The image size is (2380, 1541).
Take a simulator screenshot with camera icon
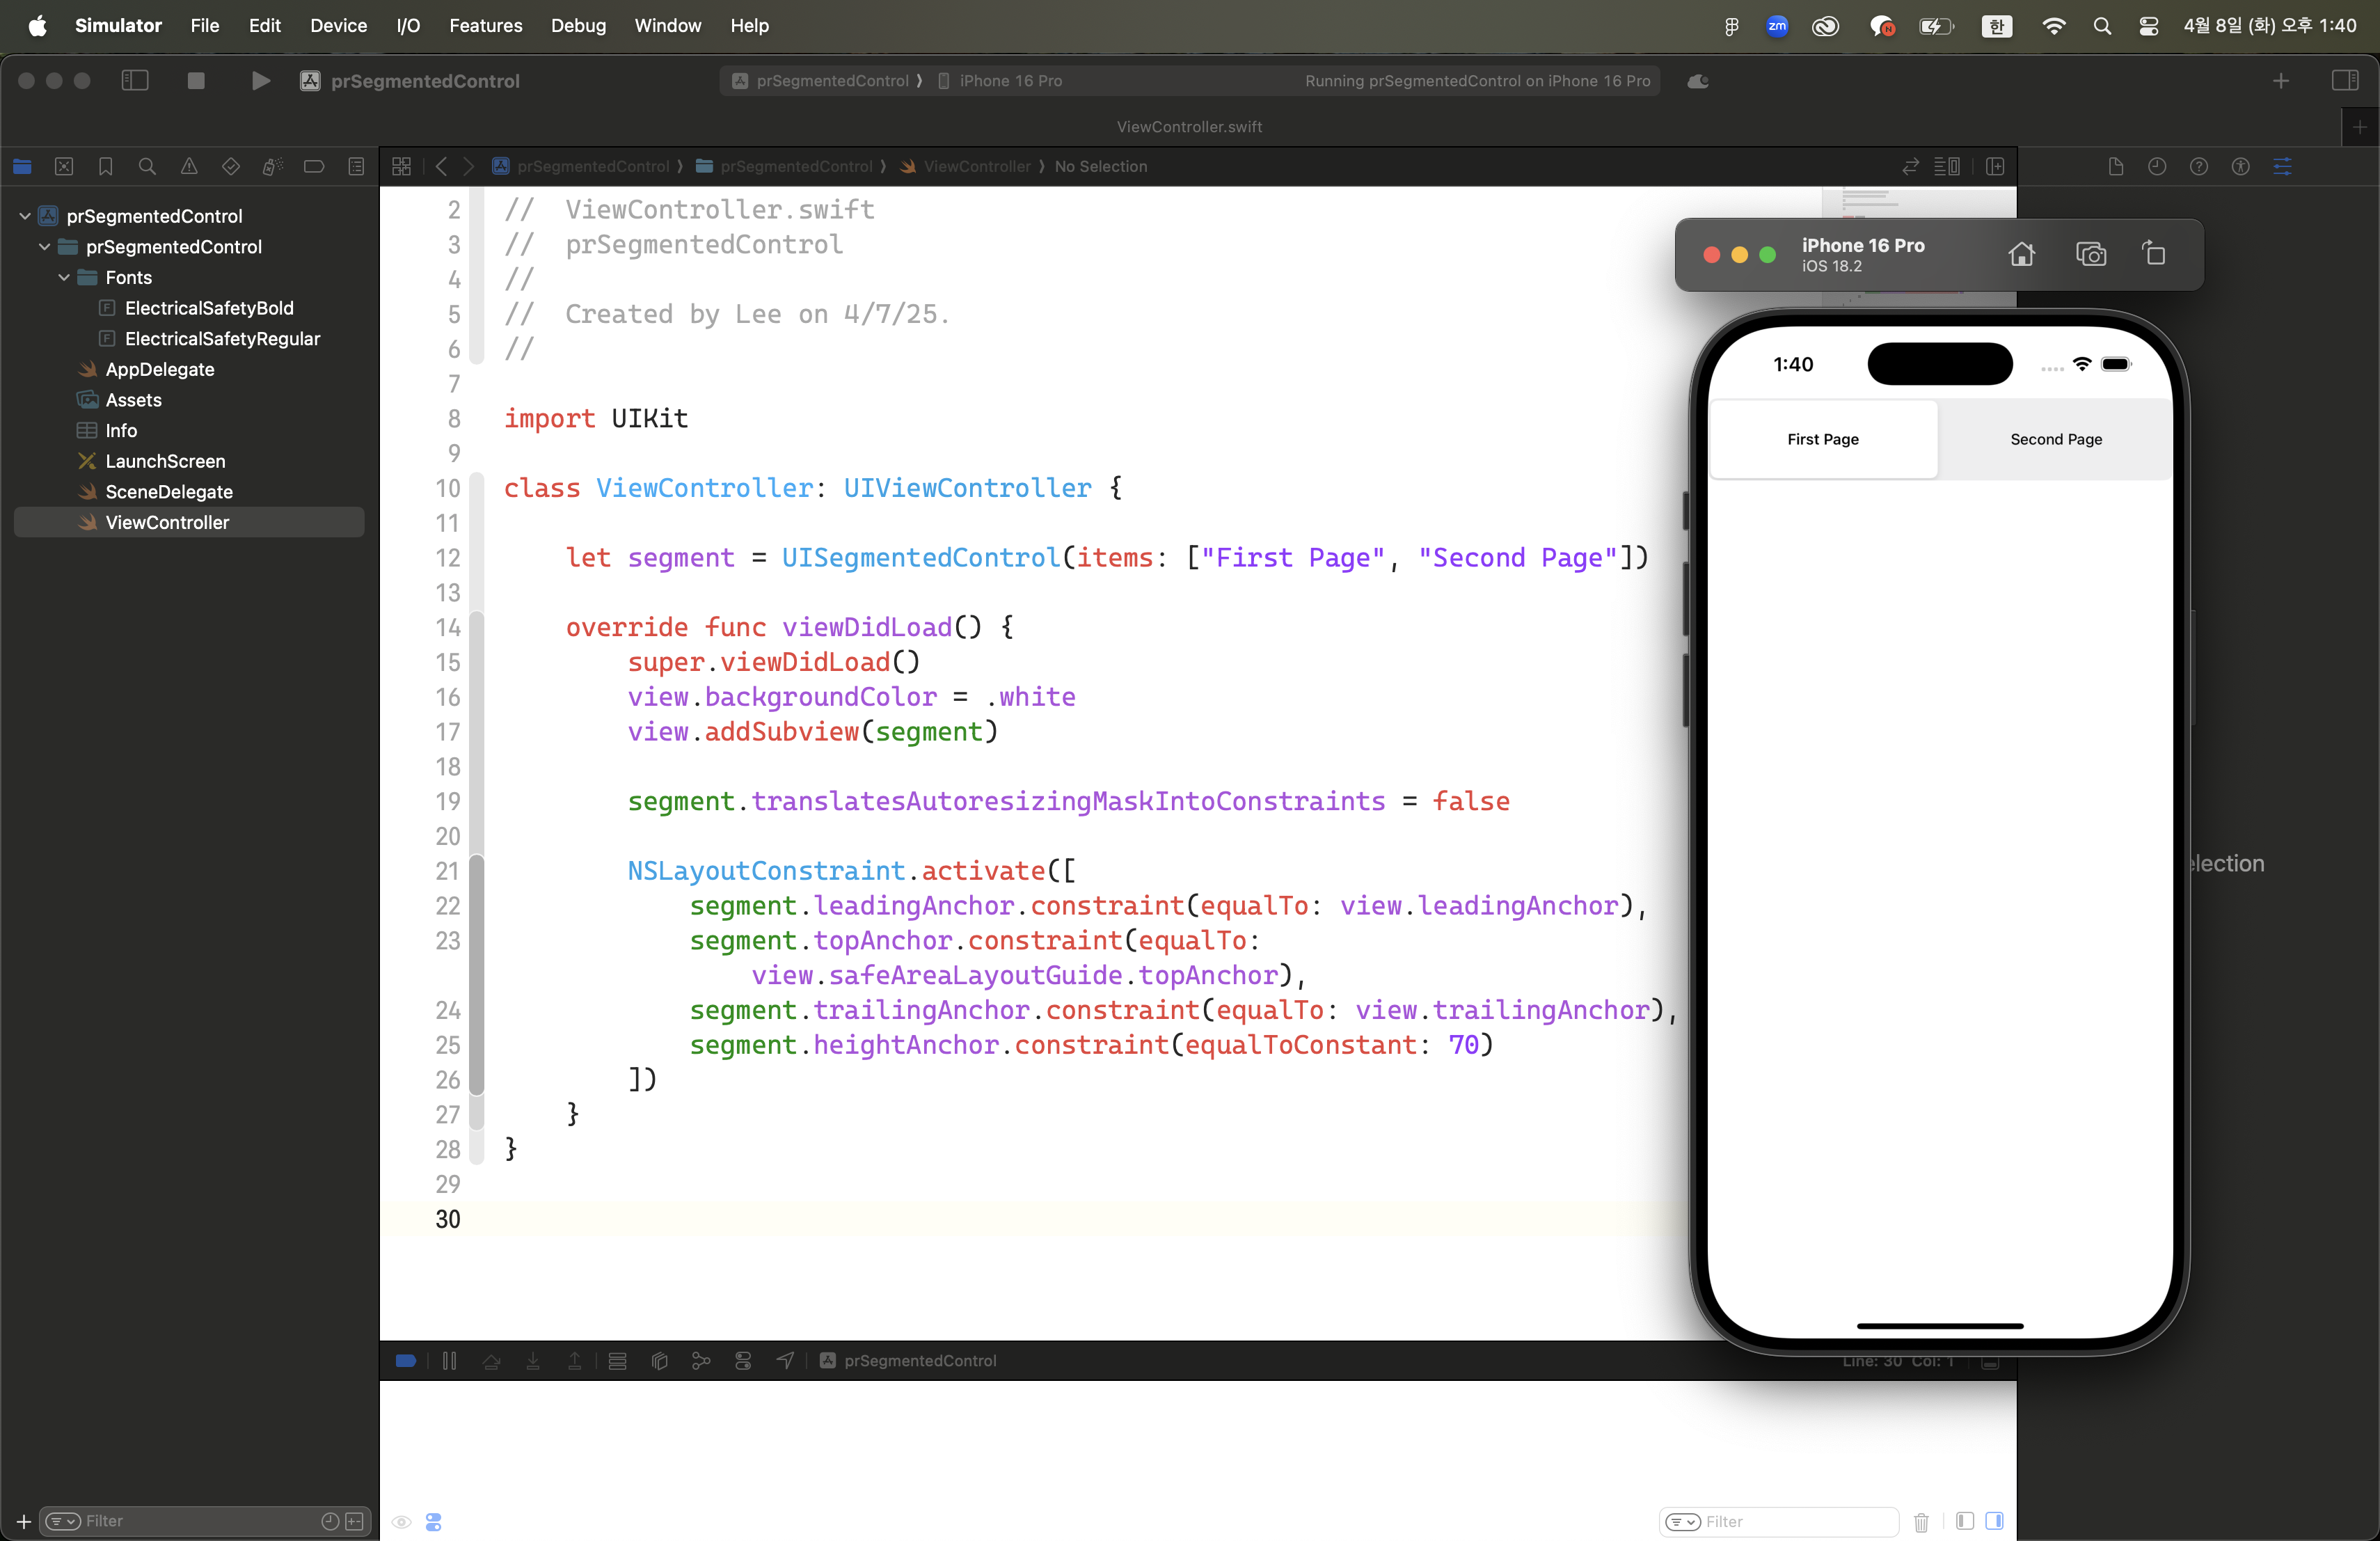[x=2090, y=254]
